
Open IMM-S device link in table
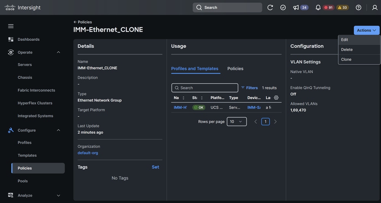(x=254, y=107)
